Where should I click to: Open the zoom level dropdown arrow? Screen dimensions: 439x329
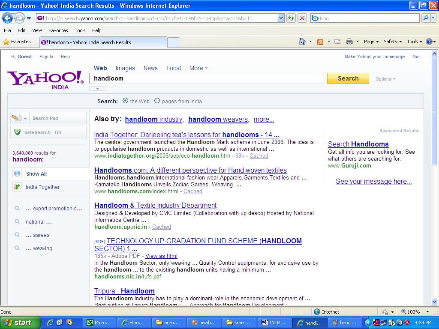[427, 312]
